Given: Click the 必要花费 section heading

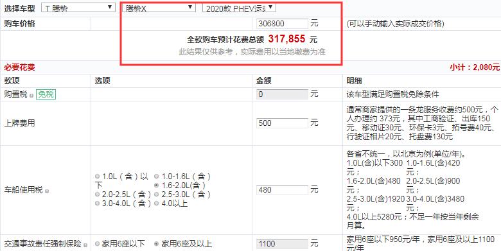Looking at the screenshot, I should (x=19, y=67).
